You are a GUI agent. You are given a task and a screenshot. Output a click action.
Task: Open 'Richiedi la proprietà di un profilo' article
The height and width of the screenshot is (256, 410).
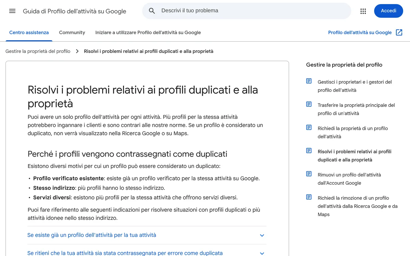click(353, 132)
